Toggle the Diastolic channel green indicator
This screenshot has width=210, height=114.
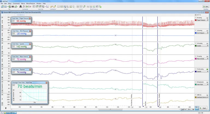click(207, 69)
